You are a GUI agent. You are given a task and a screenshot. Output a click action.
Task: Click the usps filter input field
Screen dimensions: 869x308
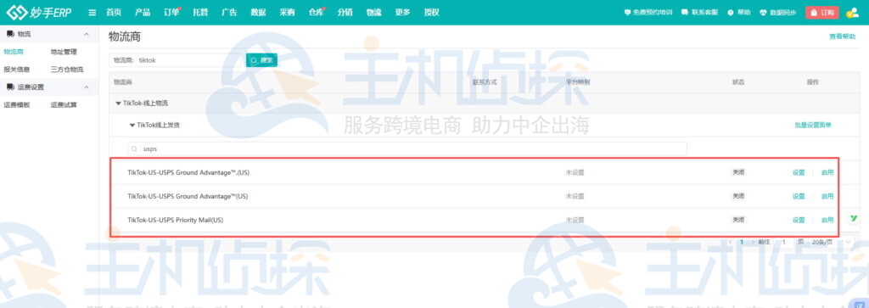tap(407, 149)
